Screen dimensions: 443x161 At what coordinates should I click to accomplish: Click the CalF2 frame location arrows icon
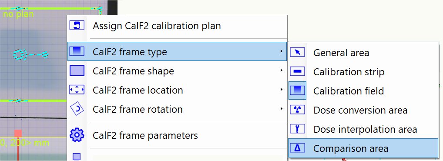coord(77,90)
